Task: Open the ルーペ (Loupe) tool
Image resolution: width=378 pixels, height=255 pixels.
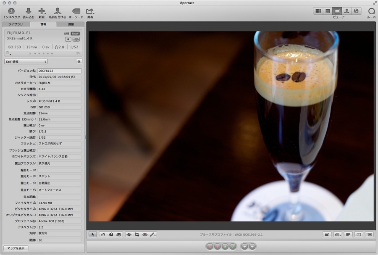Action: pos(371,11)
